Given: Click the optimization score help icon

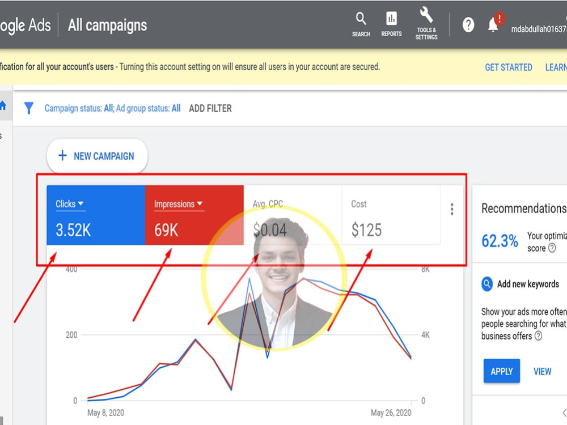Looking at the screenshot, I should pyautogui.click(x=552, y=248).
